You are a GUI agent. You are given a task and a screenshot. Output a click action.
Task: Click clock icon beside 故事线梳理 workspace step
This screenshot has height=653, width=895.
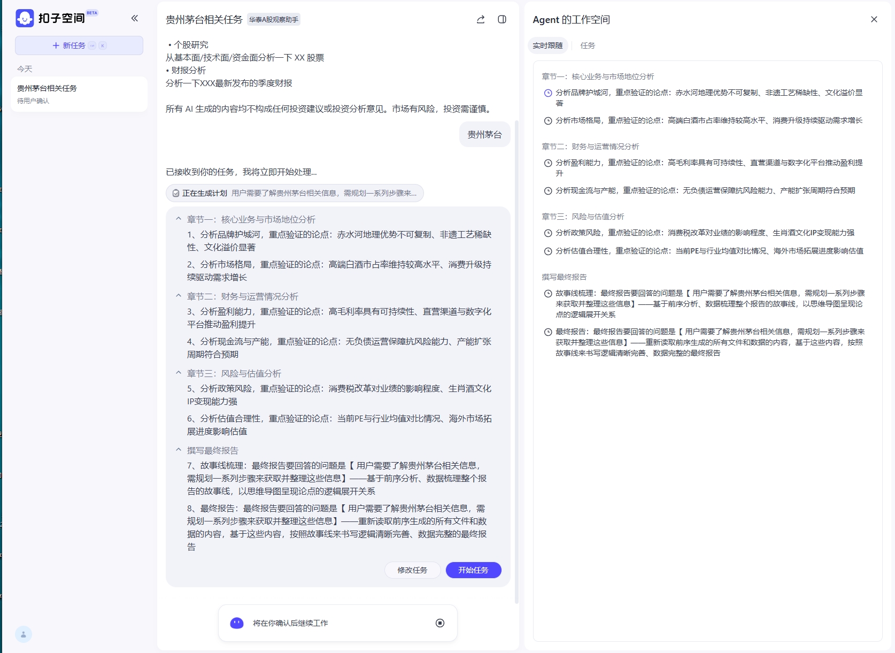point(548,294)
